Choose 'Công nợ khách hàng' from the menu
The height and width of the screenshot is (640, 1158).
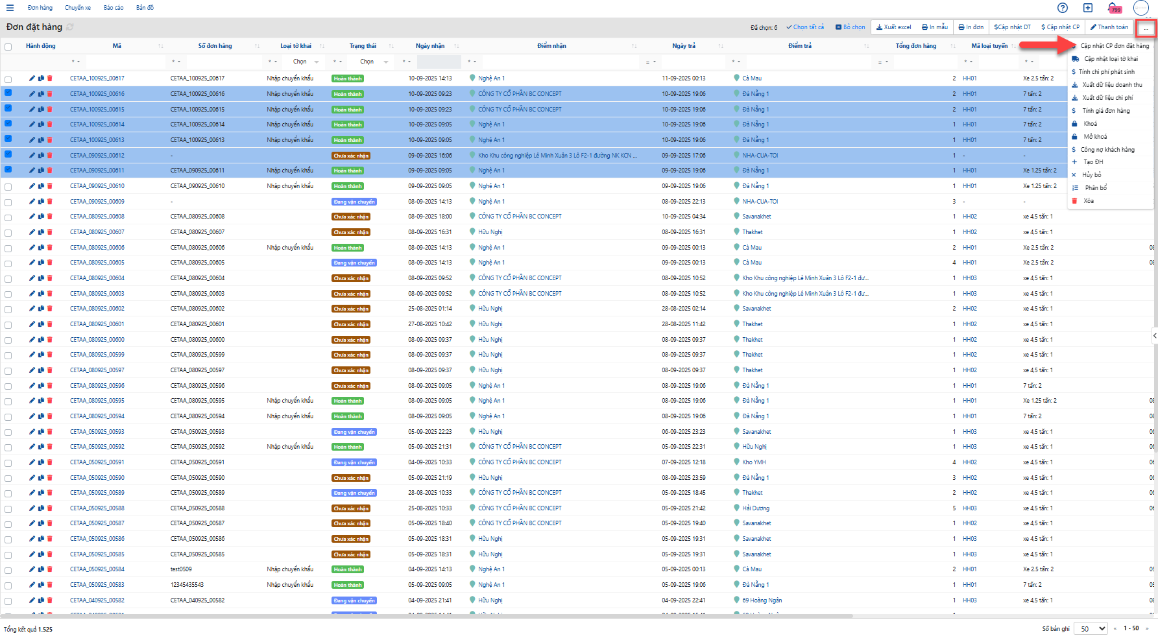click(1107, 150)
